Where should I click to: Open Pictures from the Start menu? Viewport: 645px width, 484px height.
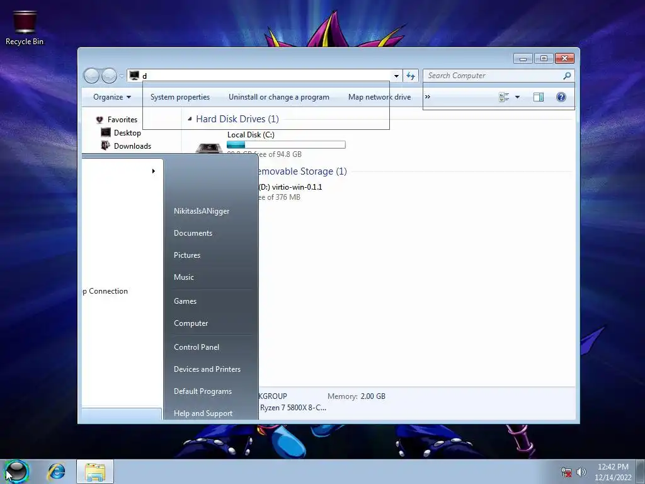186,255
